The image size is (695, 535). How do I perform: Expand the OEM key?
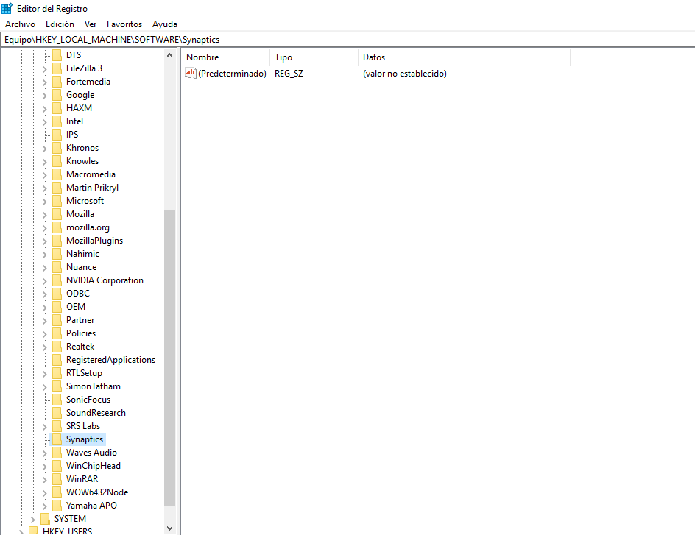coord(44,308)
